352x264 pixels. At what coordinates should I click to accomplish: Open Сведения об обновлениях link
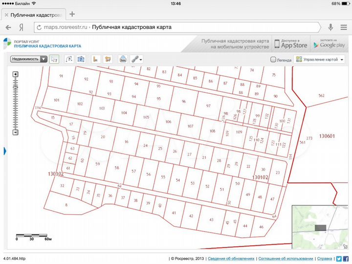(231, 259)
